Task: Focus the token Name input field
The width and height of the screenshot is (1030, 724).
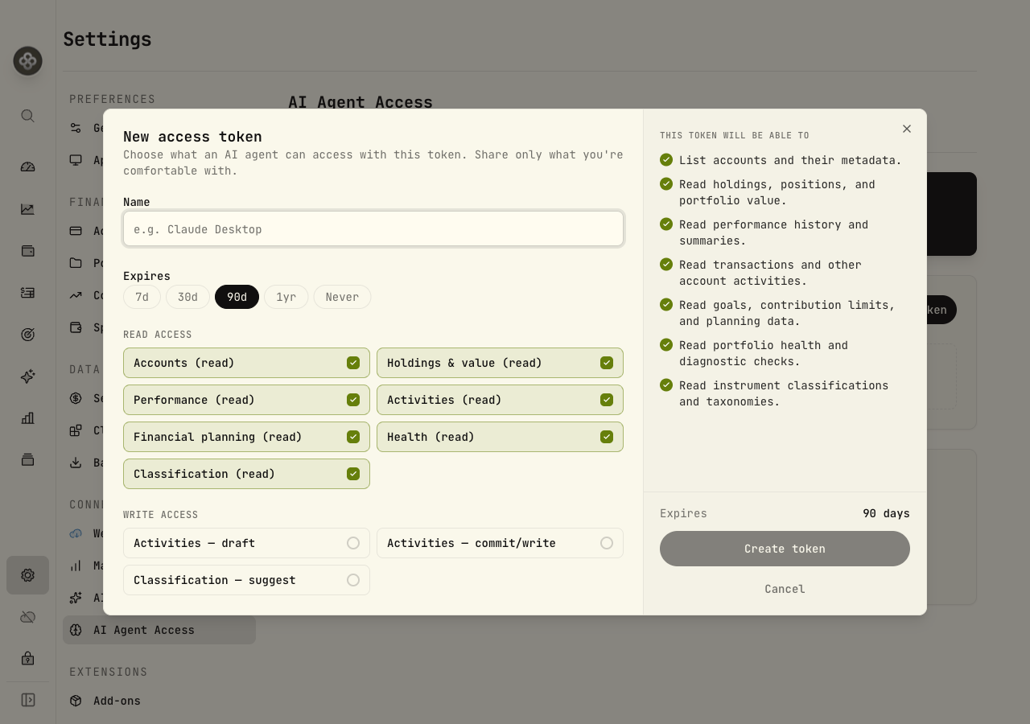Action: (x=373, y=228)
